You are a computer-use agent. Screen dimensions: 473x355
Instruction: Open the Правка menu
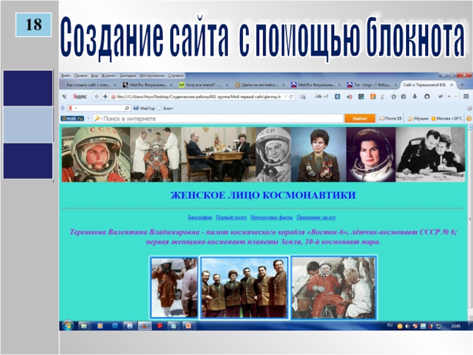tap(80, 76)
